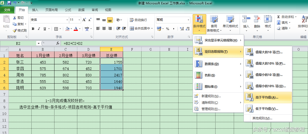The width and height of the screenshot is (308, 134).
Task: Click the 插入 insert cells icon
Action: 246,19
